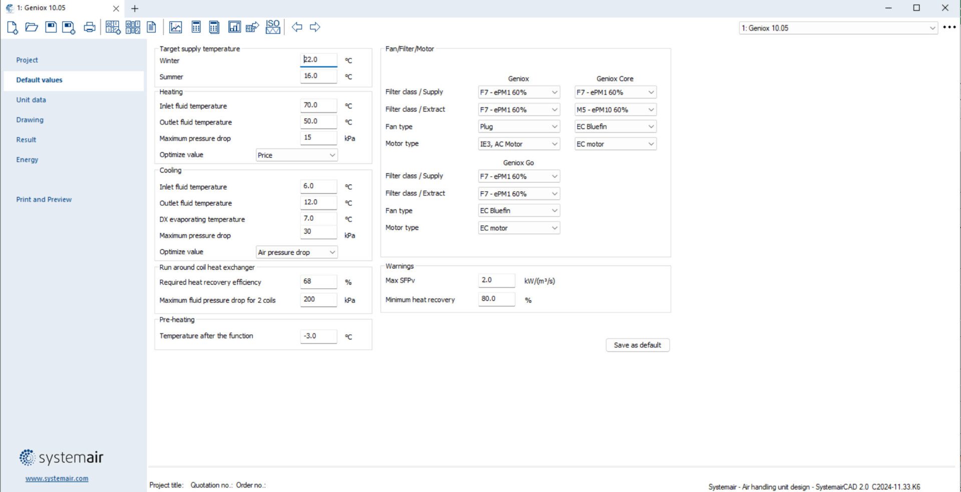Click the Save As icon with plus
Image resolution: width=961 pixels, height=492 pixels.
69,28
